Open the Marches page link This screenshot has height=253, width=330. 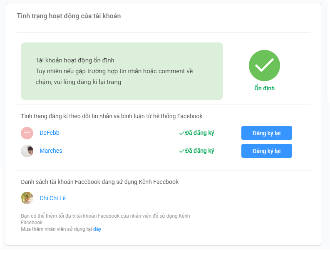click(x=51, y=151)
